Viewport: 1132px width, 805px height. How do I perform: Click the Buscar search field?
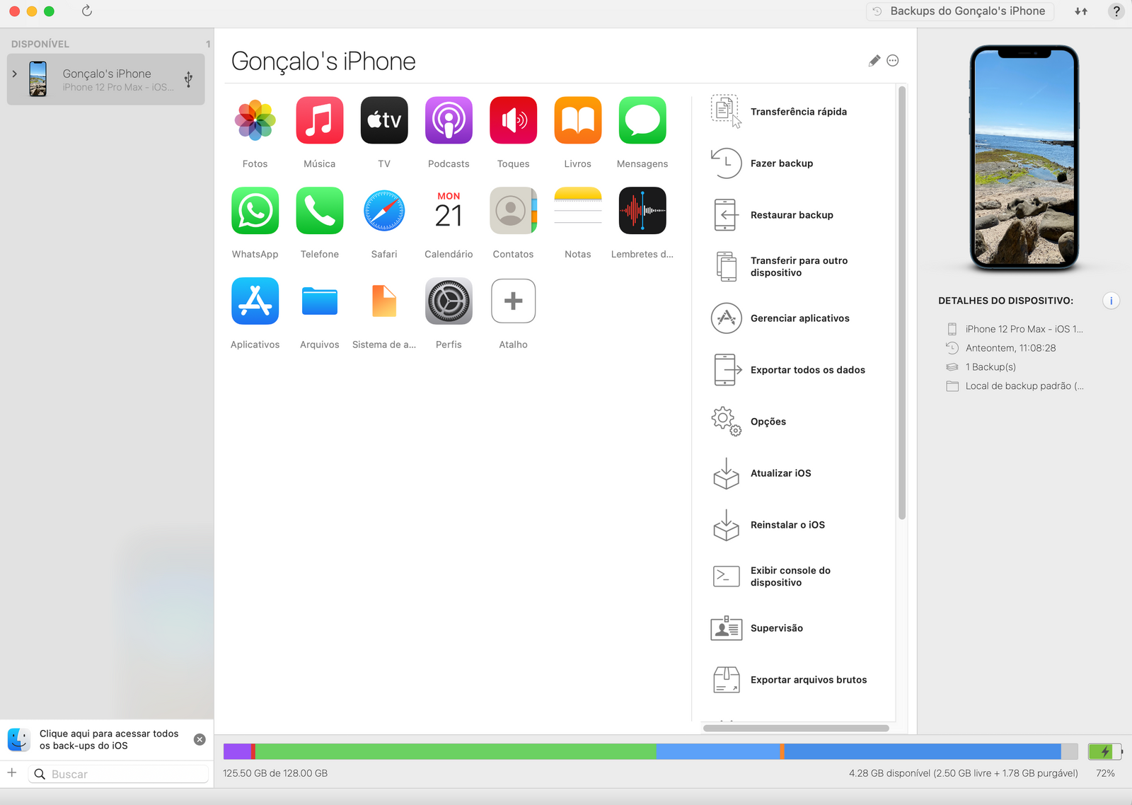pos(119,774)
